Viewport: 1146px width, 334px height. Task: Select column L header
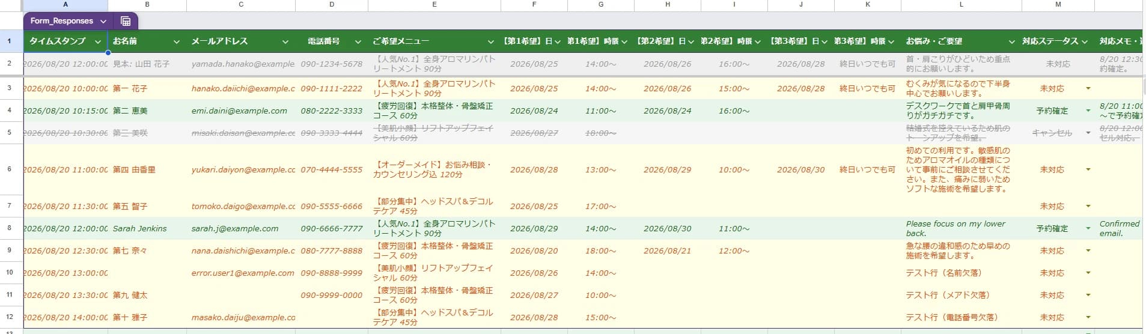(x=962, y=5)
